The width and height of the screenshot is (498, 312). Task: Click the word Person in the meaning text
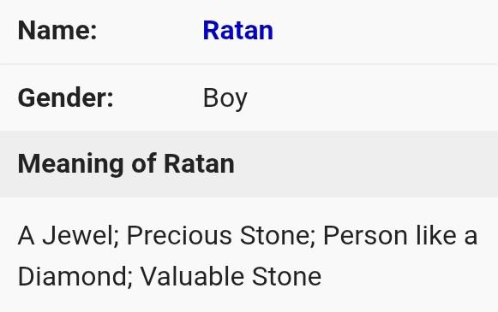tap(365, 236)
